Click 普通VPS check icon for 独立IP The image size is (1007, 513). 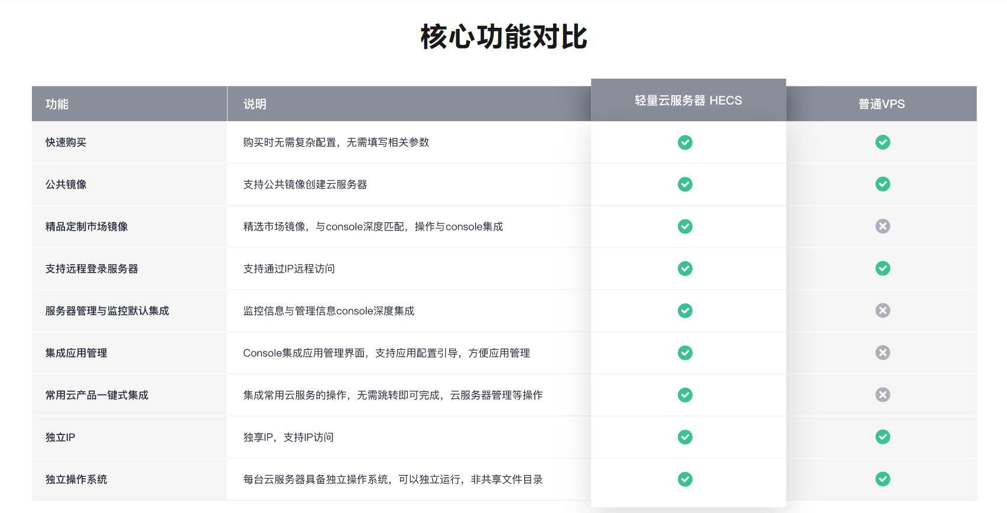coord(883,437)
